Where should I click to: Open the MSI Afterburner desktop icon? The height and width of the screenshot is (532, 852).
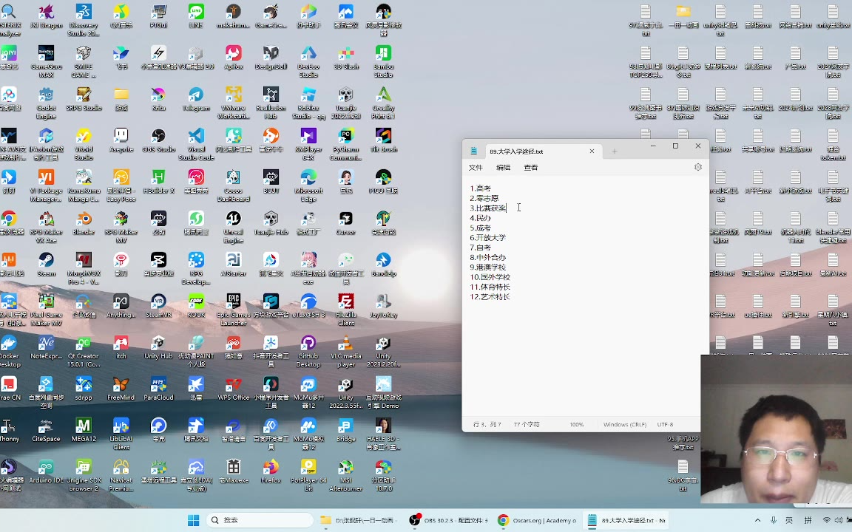(x=346, y=475)
